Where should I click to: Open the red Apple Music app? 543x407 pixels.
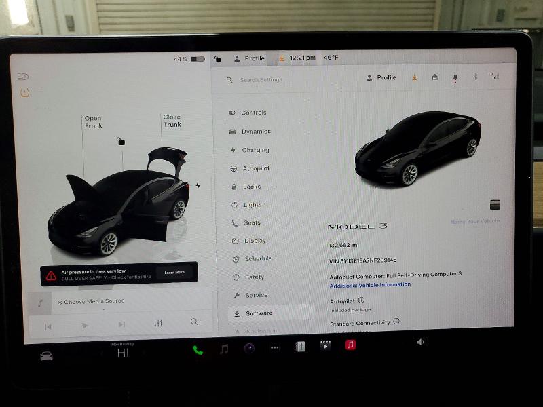[350, 345]
